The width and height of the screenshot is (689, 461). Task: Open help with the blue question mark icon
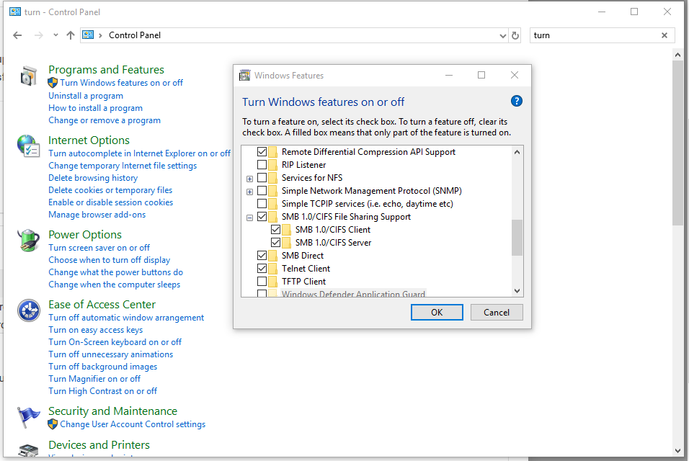pos(516,102)
